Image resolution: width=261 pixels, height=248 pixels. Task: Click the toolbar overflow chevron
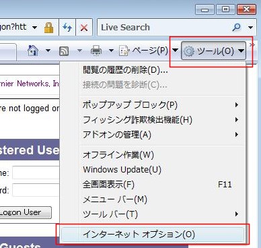(252, 44)
